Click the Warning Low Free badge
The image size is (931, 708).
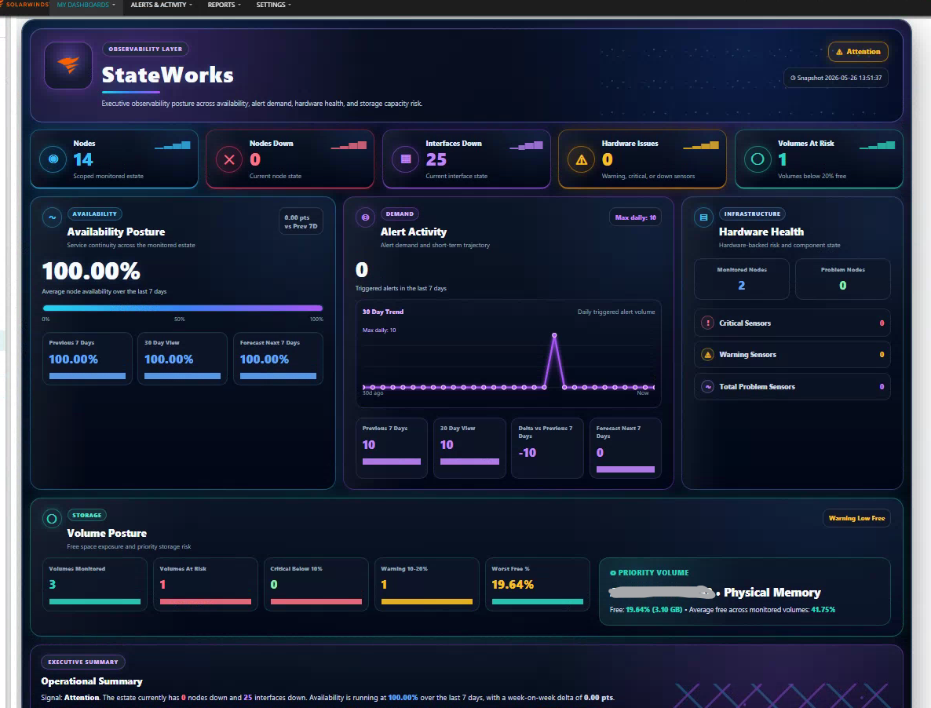(x=856, y=518)
